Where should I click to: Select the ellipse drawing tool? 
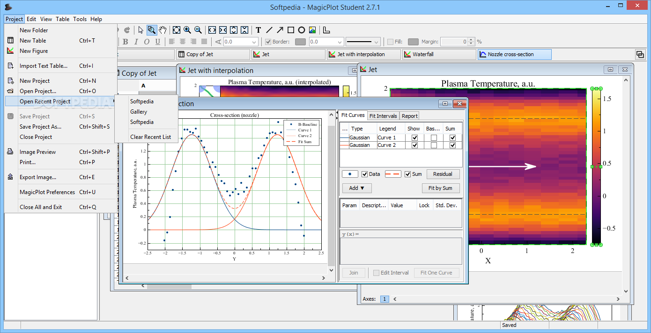pyautogui.click(x=302, y=30)
